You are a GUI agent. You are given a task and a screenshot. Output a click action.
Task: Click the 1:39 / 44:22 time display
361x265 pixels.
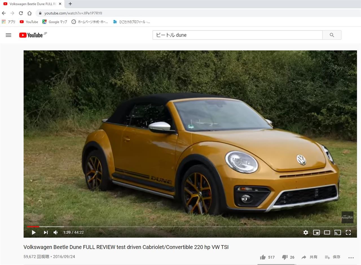[73, 232]
